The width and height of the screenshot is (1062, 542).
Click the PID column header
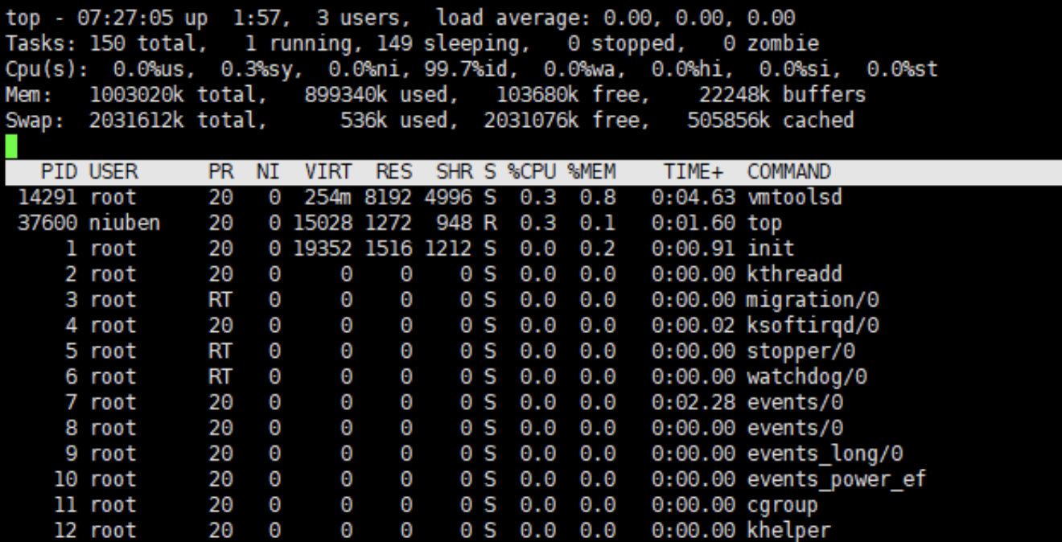pyautogui.click(x=60, y=172)
